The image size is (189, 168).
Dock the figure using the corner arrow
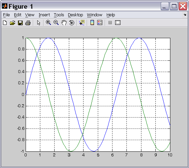click(x=185, y=15)
